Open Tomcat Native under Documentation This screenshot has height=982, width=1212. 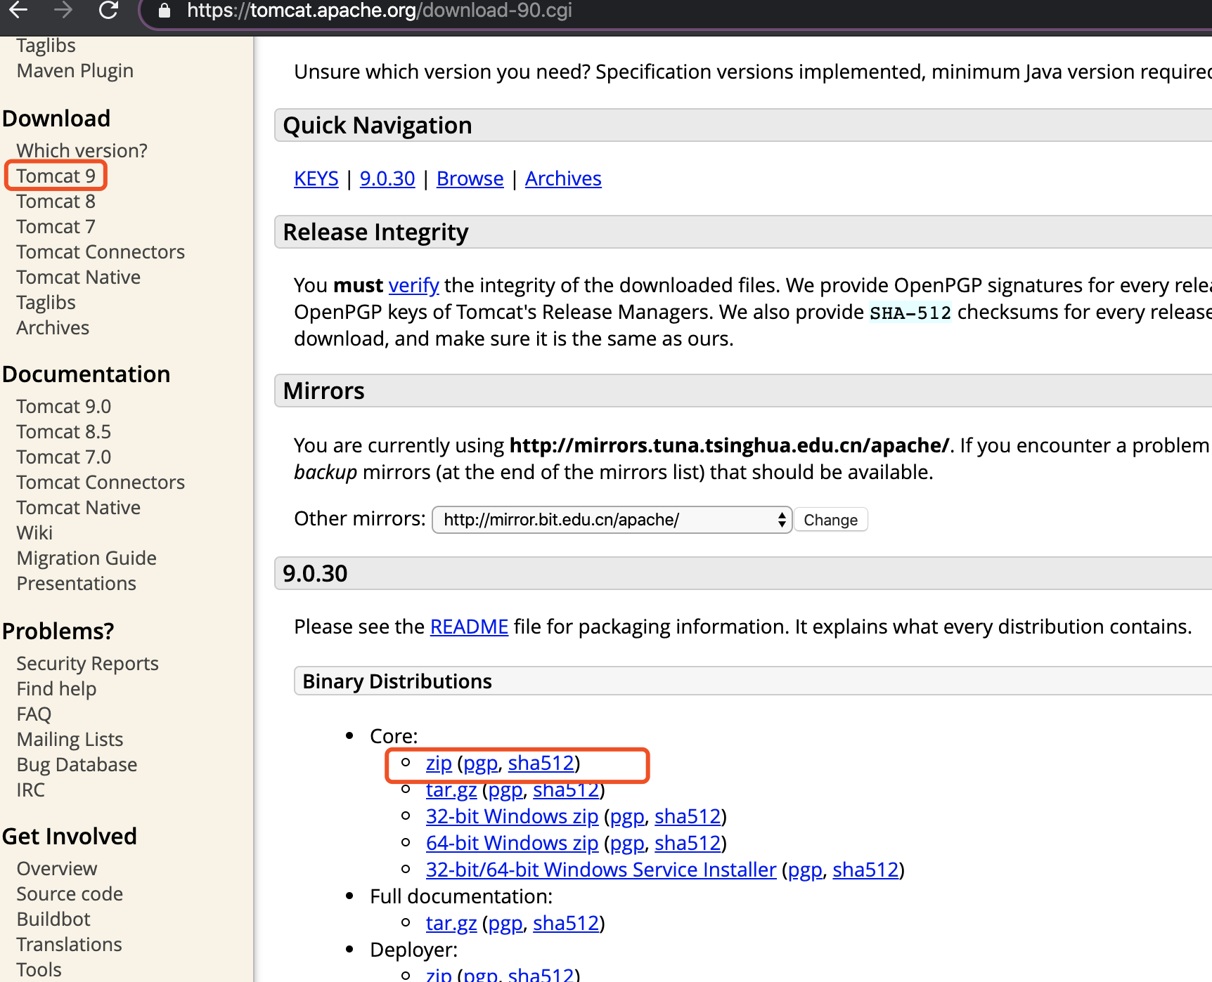coord(78,507)
